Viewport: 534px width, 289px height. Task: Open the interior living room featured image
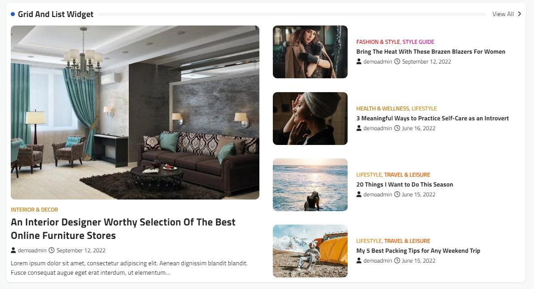coord(135,113)
